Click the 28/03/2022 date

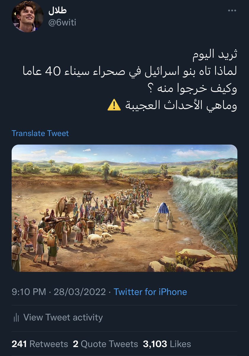pyautogui.click(x=79, y=292)
